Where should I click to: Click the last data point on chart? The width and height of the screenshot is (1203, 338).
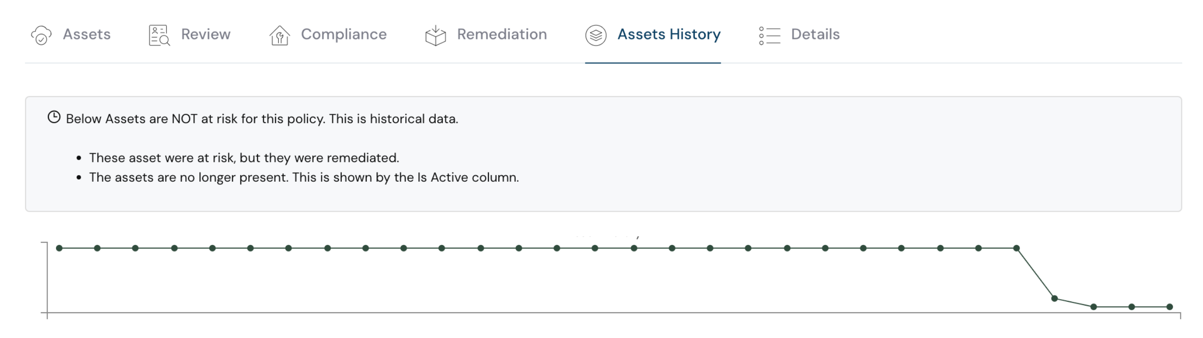1170,307
